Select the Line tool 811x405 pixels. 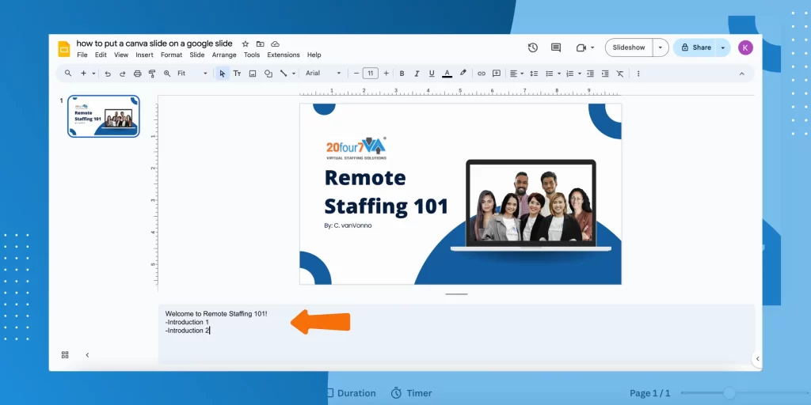pos(284,74)
